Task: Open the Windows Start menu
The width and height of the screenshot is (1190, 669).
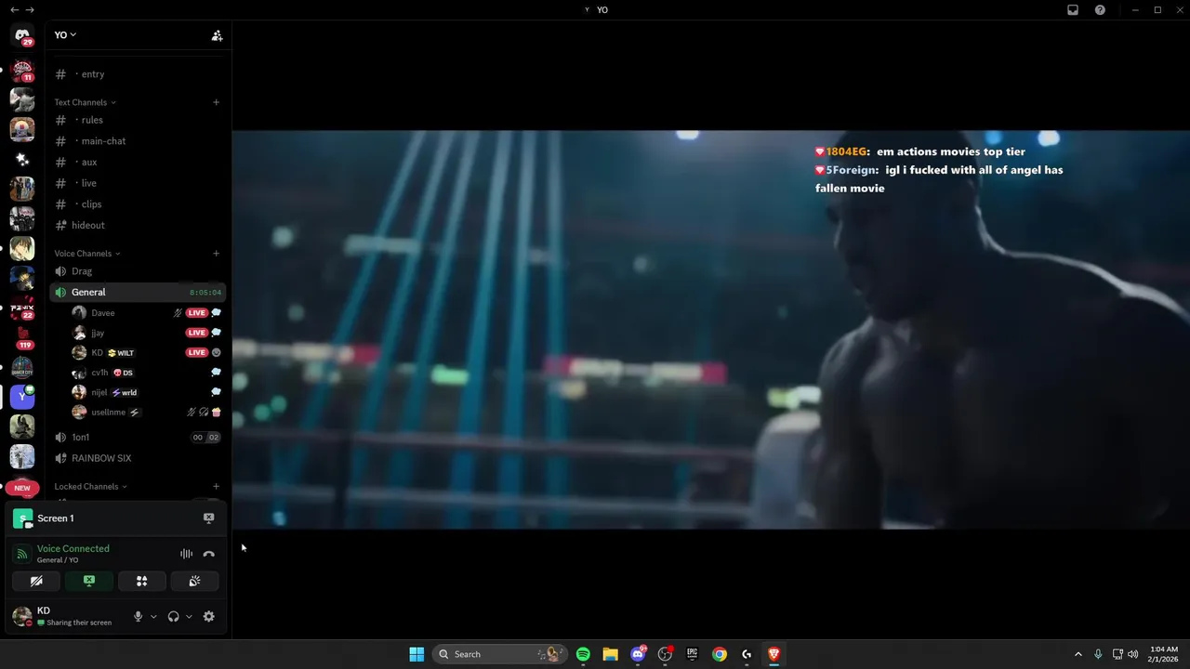Action: 416,654
